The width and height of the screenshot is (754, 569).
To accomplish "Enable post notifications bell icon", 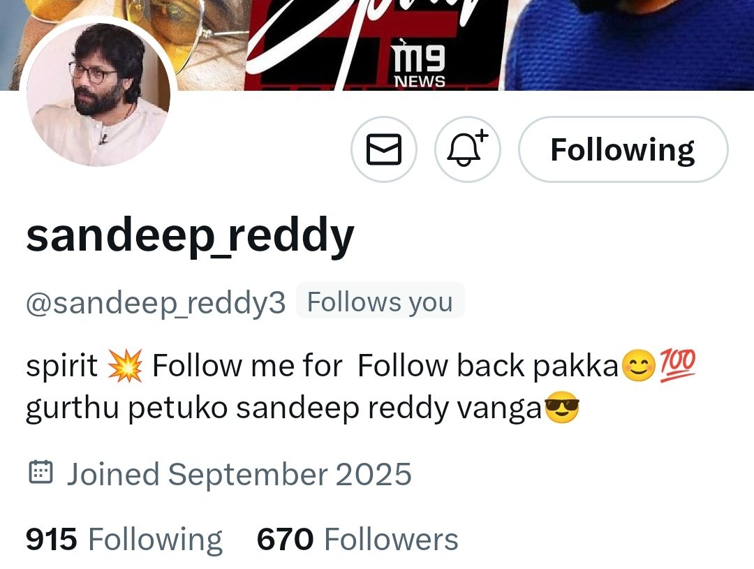I will point(467,149).
